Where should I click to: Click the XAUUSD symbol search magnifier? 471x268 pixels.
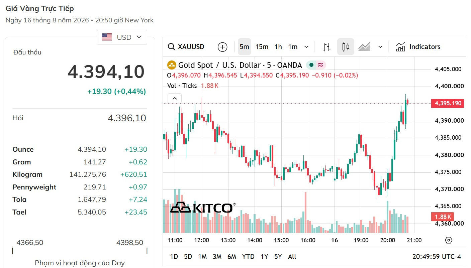click(x=171, y=47)
